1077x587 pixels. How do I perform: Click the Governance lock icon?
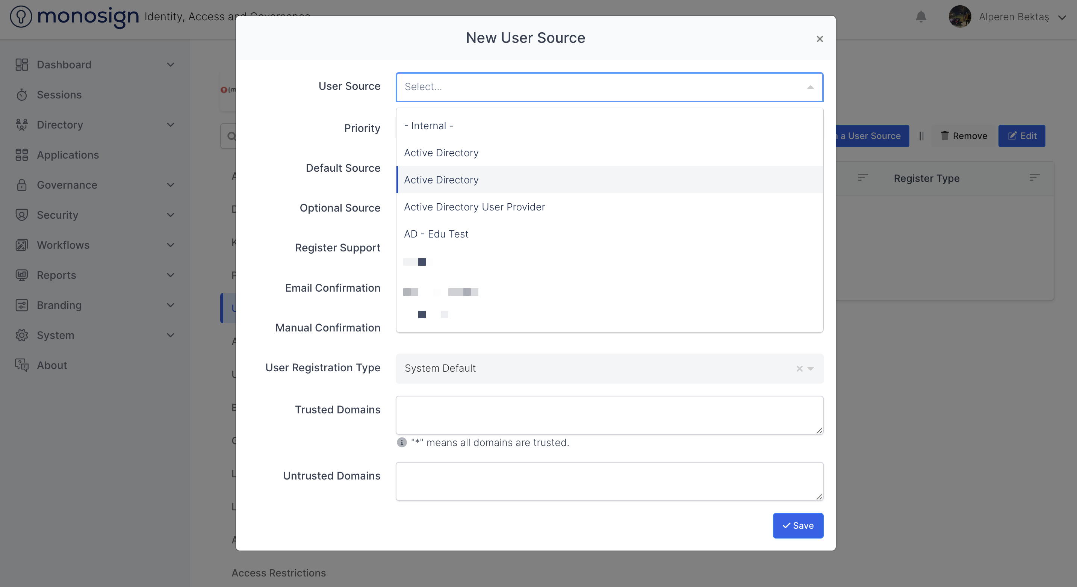21,185
